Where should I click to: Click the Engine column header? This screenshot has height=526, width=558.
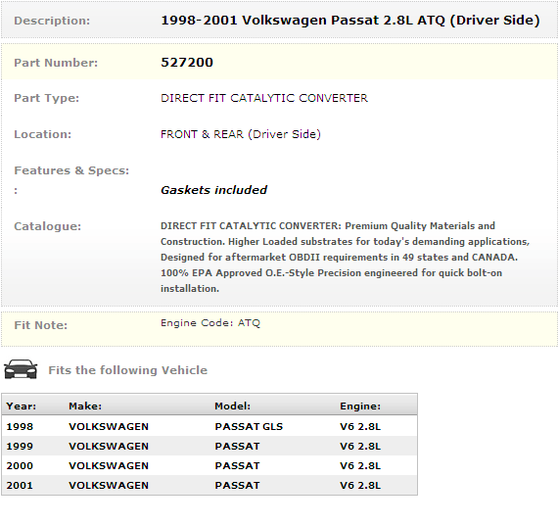tap(360, 406)
